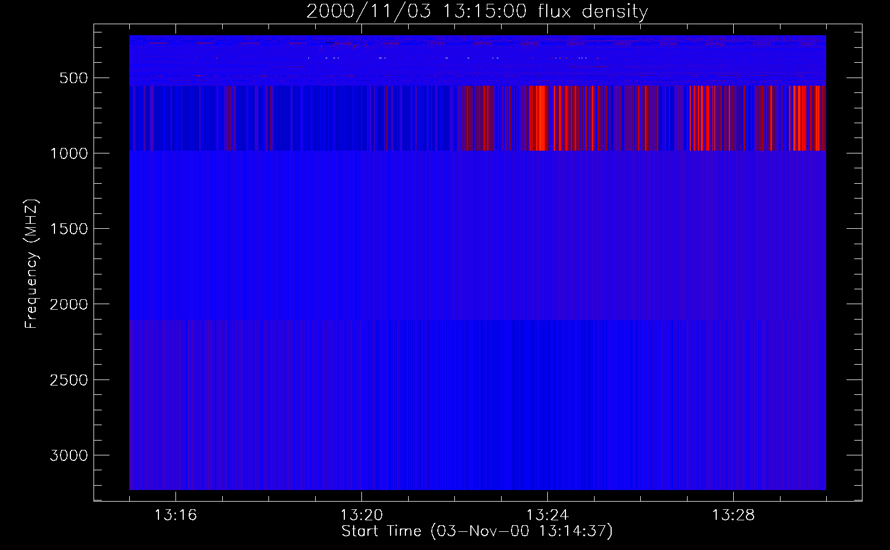Click the 500 frequency tick label
The width and height of the screenshot is (890, 550).
click(74, 78)
